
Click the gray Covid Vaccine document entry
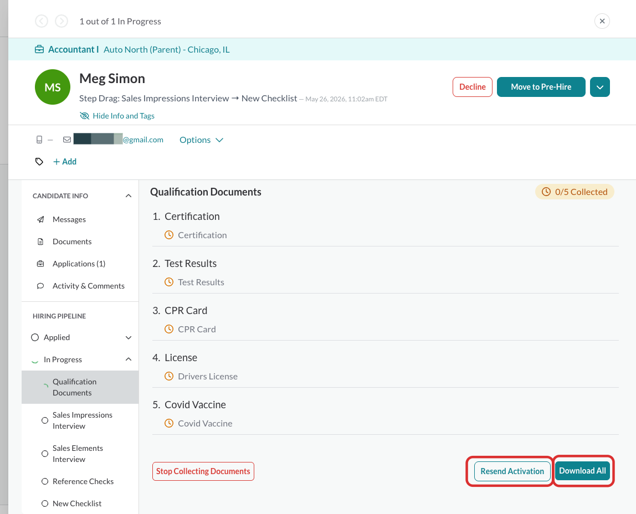click(205, 423)
